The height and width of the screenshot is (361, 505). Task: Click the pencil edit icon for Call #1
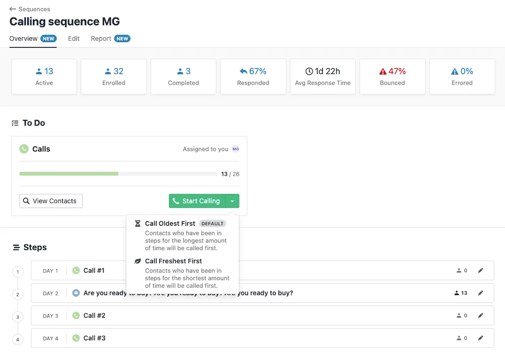(480, 271)
